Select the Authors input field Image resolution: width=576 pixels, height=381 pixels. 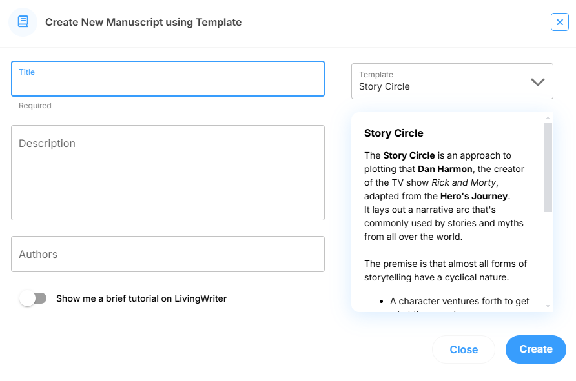coord(167,254)
